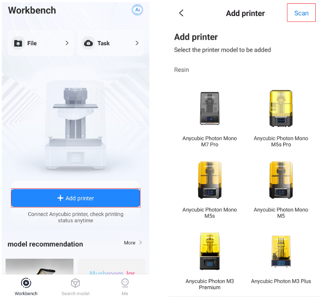Choose Anycubic Photon M3 Premium printer

click(x=210, y=261)
